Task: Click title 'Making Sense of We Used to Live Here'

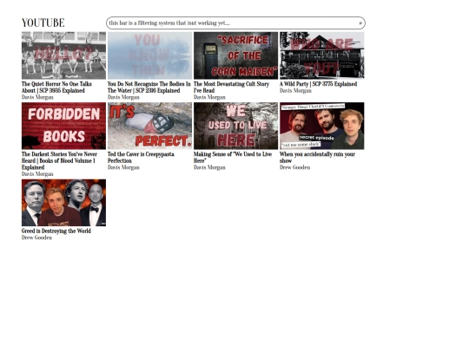Action: (233, 157)
